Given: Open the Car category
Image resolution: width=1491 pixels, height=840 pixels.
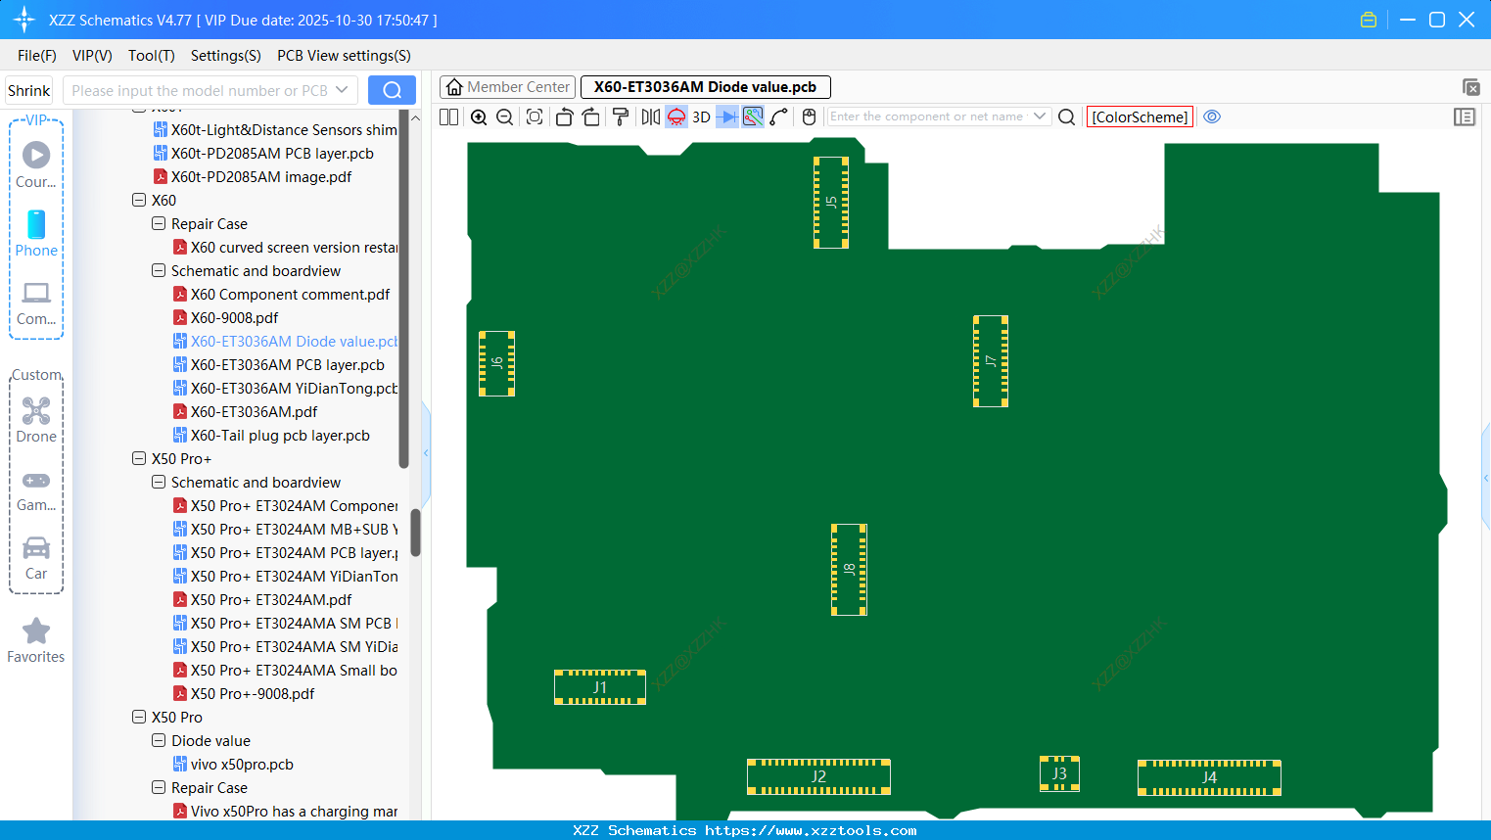Looking at the screenshot, I should point(36,558).
